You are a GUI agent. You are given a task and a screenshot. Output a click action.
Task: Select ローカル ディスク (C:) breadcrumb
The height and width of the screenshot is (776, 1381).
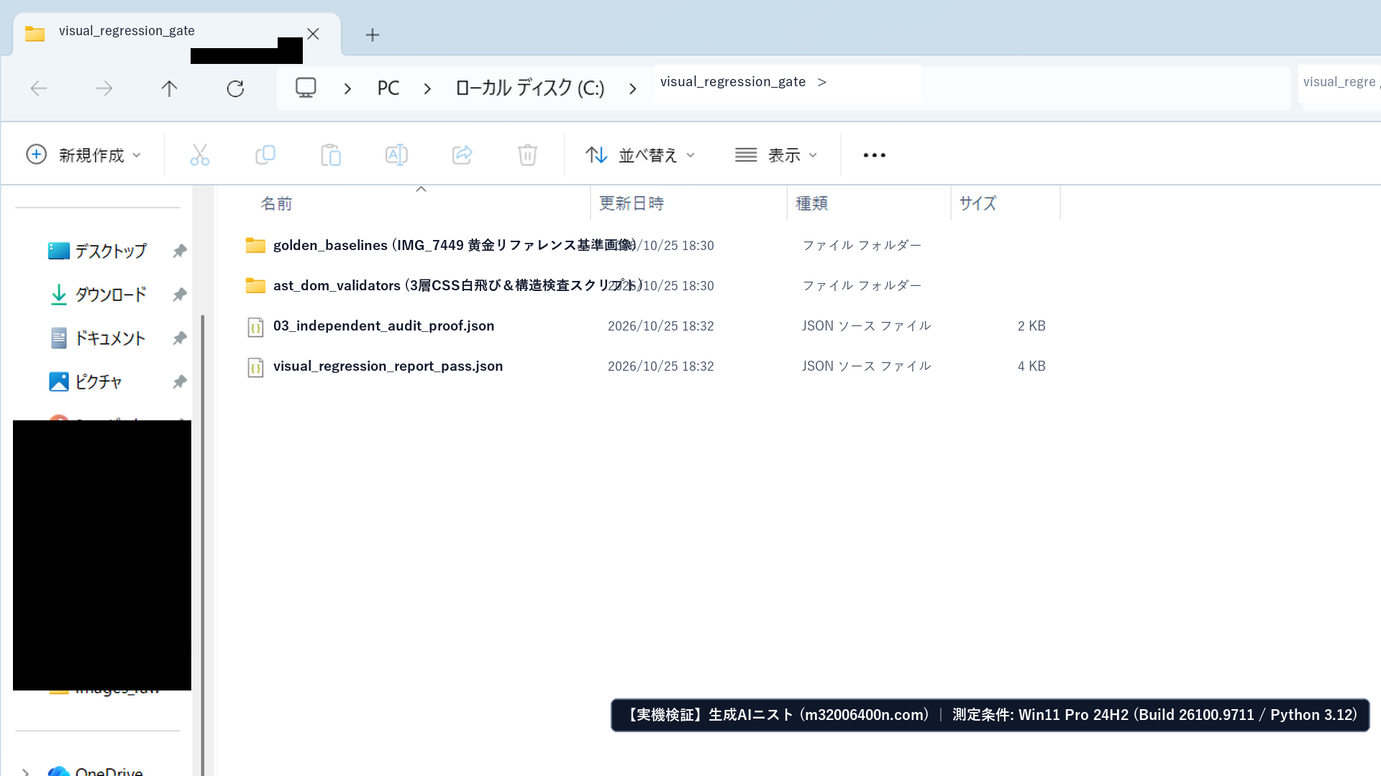tap(529, 88)
